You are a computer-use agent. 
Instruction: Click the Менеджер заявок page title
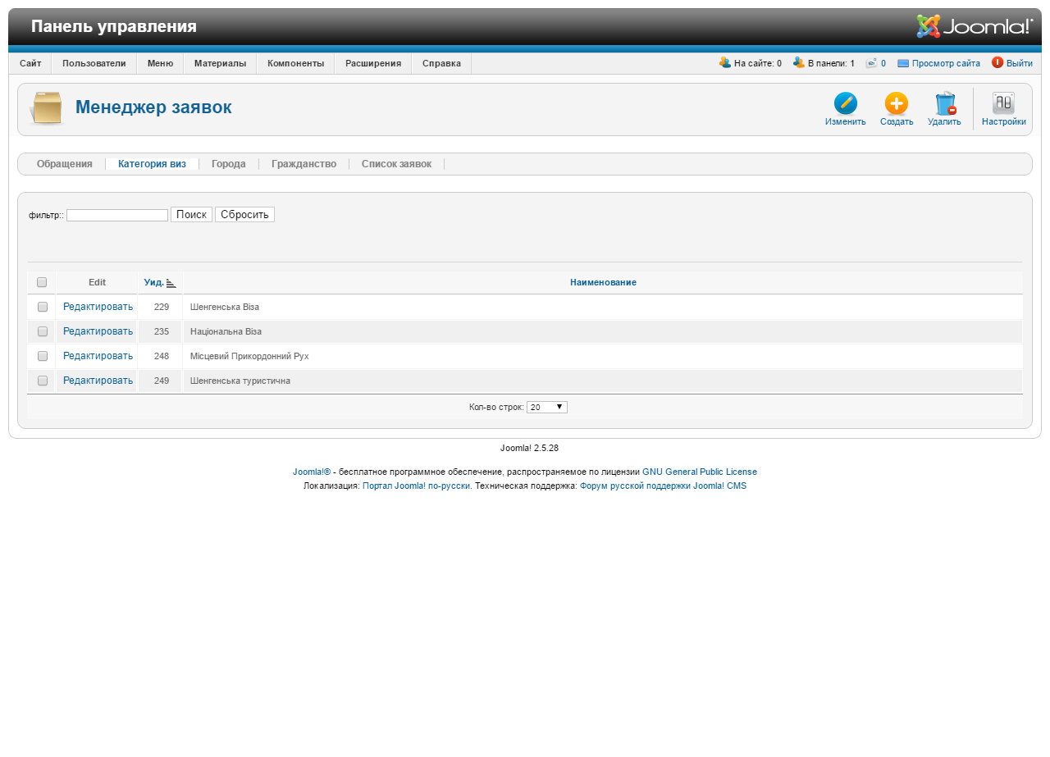click(153, 107)
